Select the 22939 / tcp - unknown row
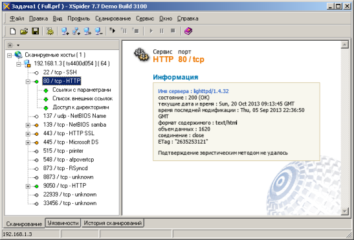354x240 pixels. (70, 194)
